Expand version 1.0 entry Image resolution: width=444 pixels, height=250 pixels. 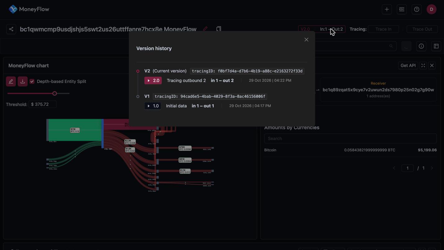(x=153, y=106)
